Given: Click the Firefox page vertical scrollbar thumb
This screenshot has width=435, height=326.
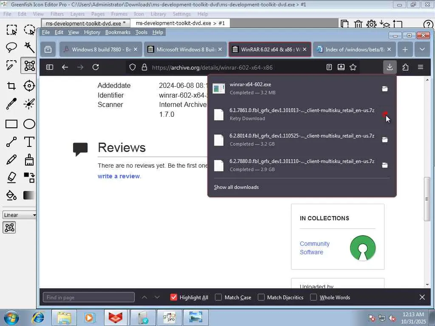Looking at the screenshot, I should click(x=427, y=199).
